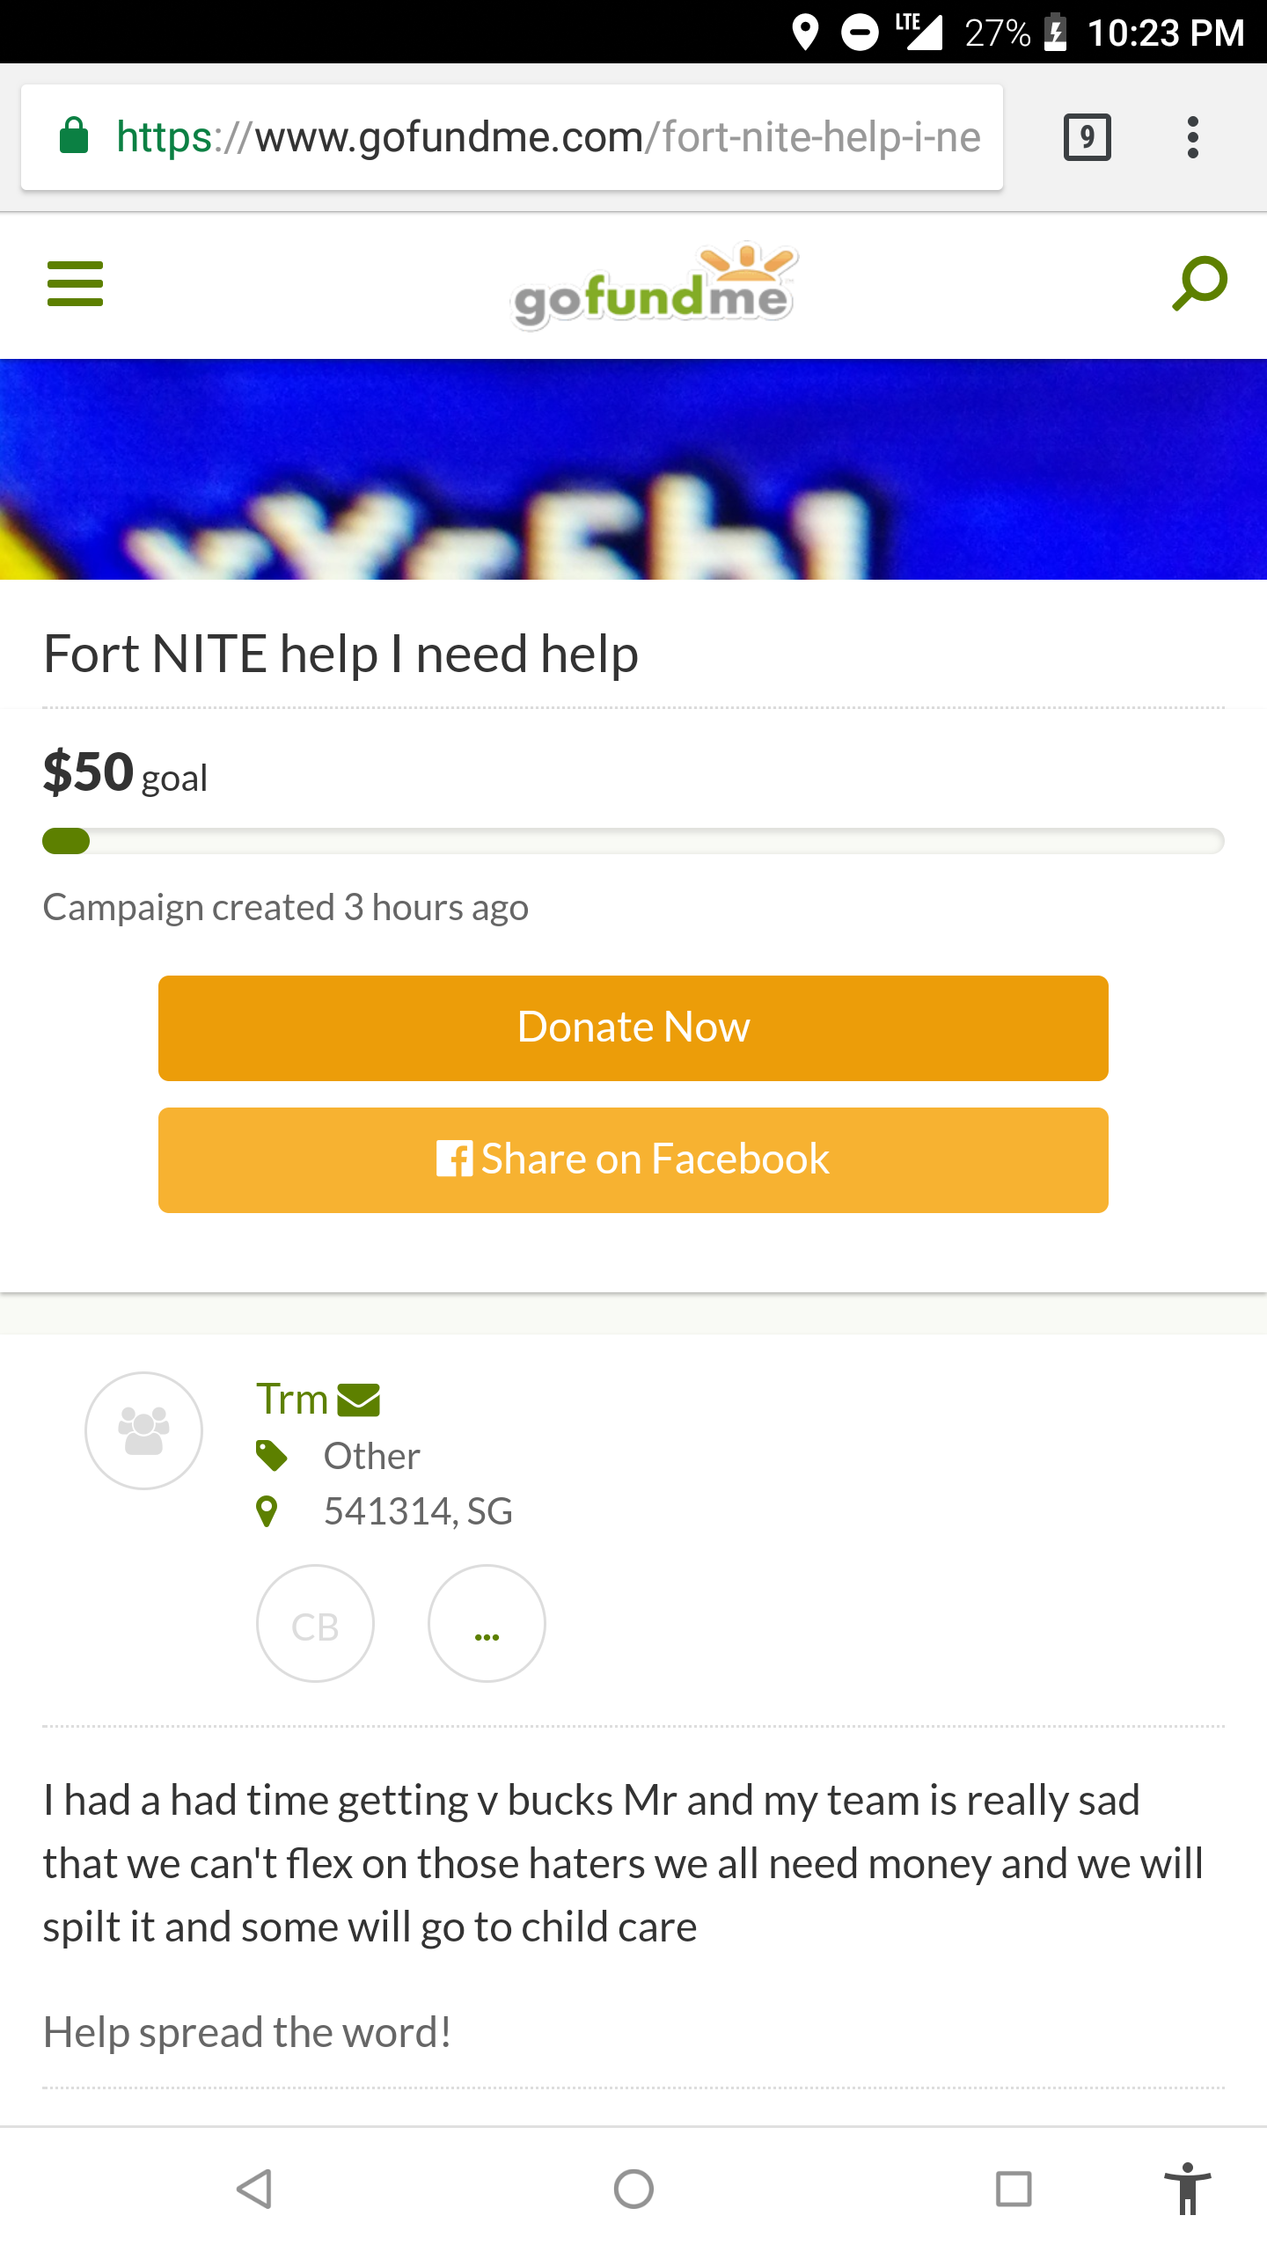Open the recent apps square button
The height and width of the screenshot is (2252, 1267).
click(1013, 2189)
